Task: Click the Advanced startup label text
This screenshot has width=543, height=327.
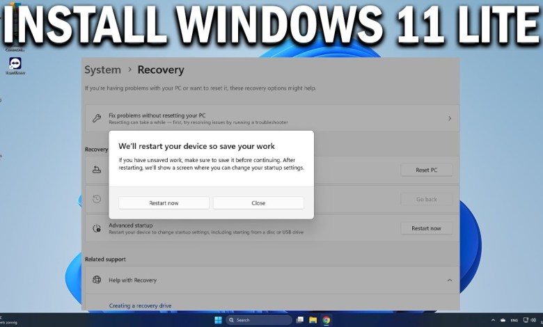Action: click(x=131, y=225)
